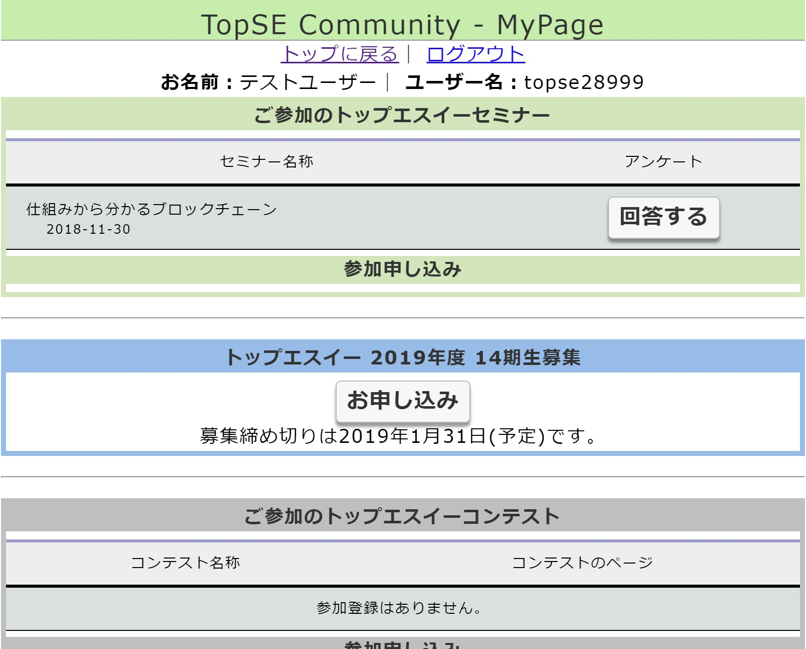Select the 仕組みから分かるブロックチェーン seminar row
This screenshot has height=649, width=806.
pos(152,209)
